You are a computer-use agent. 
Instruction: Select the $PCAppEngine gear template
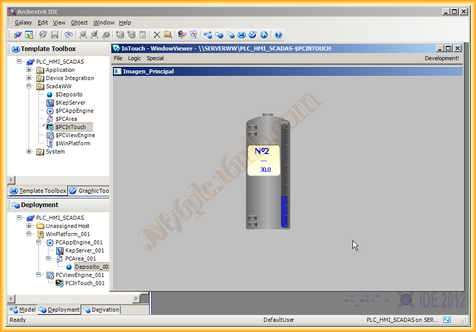(x=50, y=111)
